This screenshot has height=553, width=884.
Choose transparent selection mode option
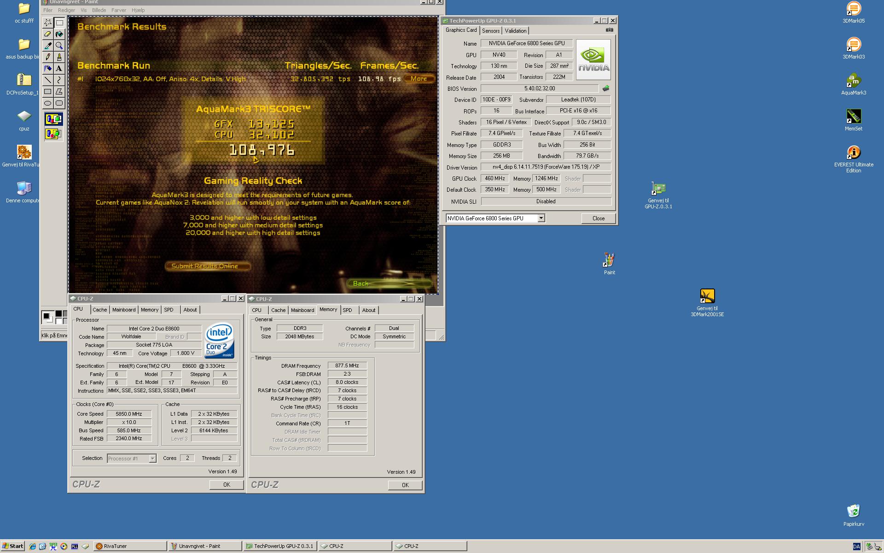[54, 134]
